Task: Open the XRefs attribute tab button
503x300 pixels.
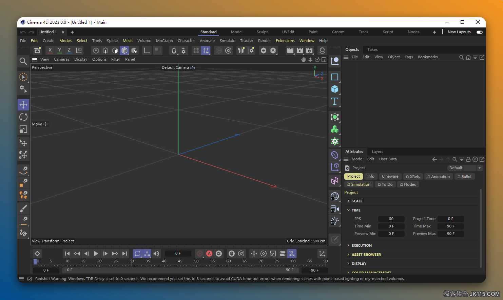Action: tap(413, 177)
